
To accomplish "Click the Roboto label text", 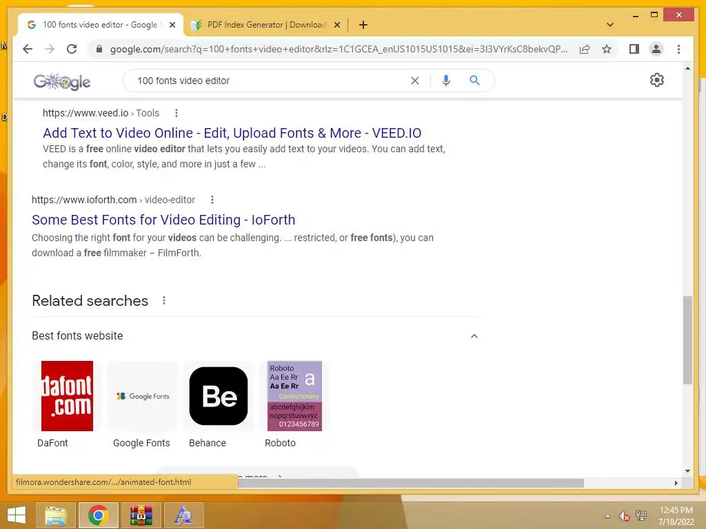I will 280,443.
